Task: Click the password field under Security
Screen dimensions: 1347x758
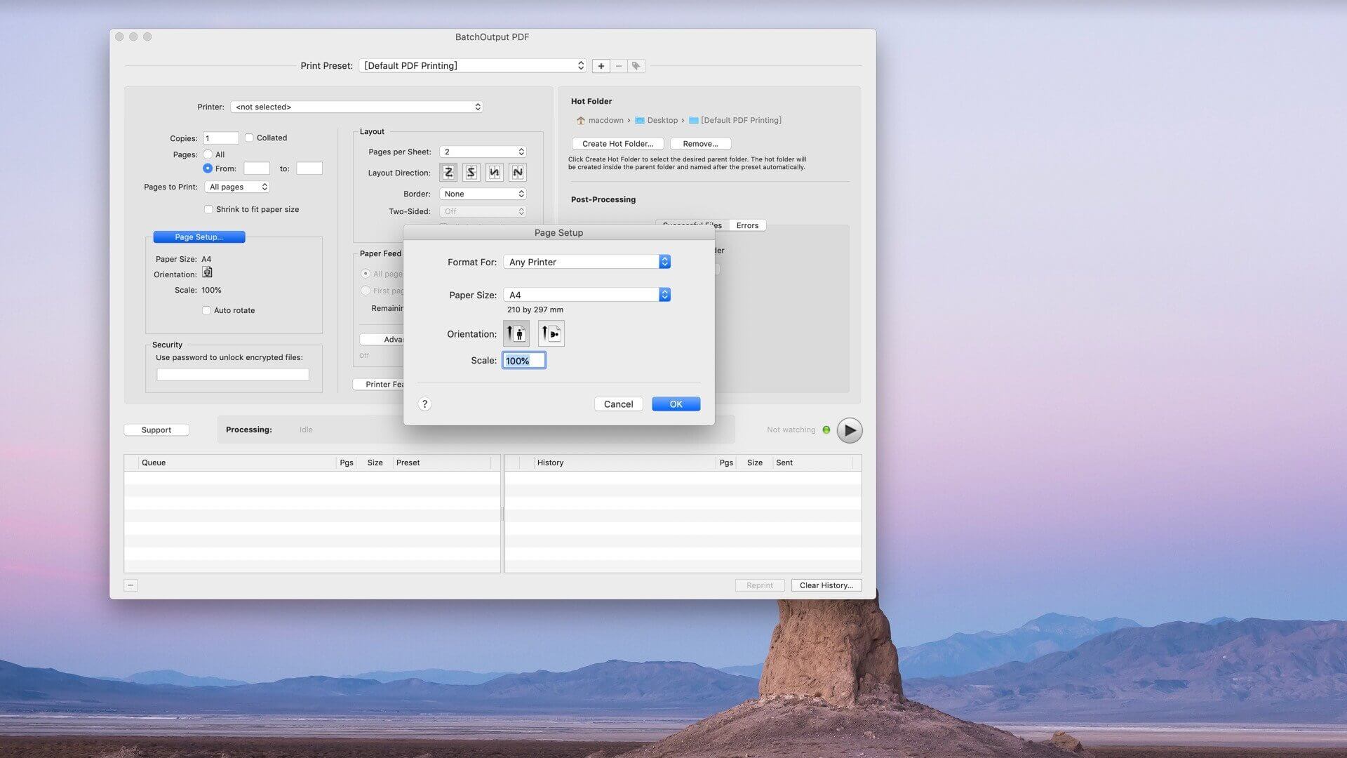Action: pos(232,374)
